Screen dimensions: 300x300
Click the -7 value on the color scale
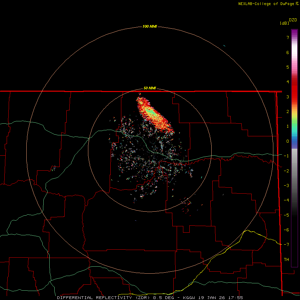tap(286, 245)
